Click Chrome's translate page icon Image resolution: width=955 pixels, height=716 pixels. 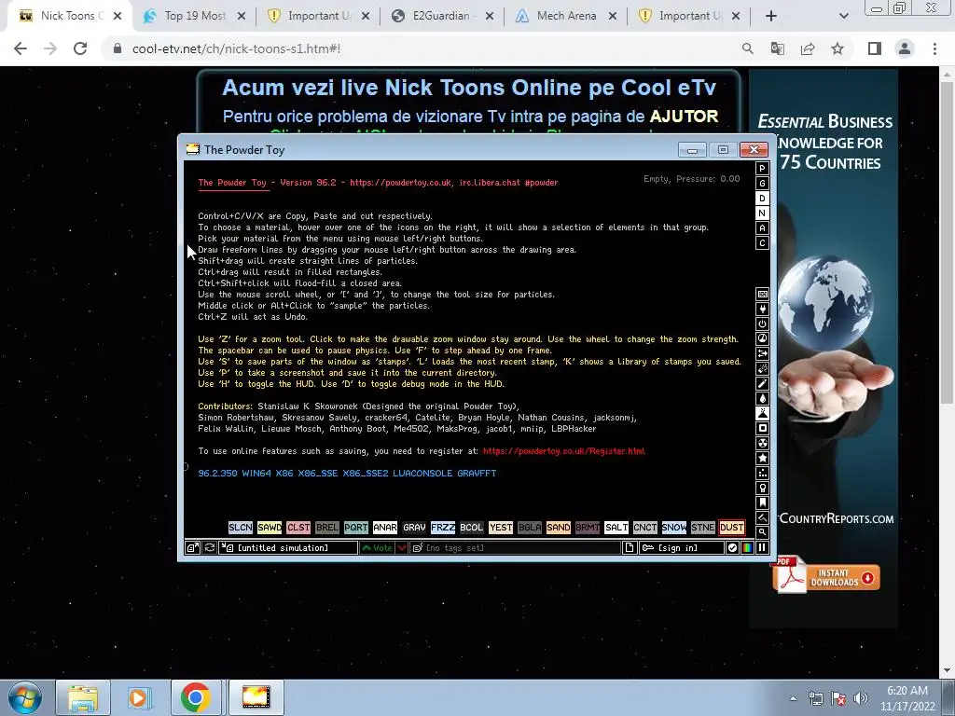pos(777,48)
